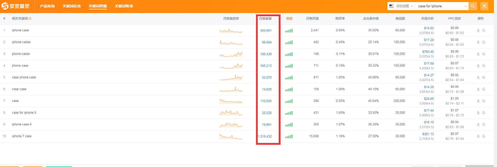
Task: Open Amazon search icon for iphone case row
Action: pos(478,30)
